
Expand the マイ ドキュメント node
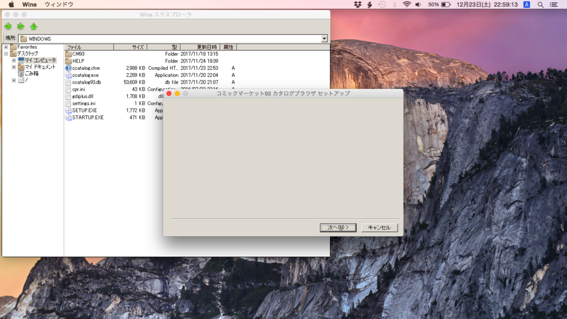coord(14,67)
